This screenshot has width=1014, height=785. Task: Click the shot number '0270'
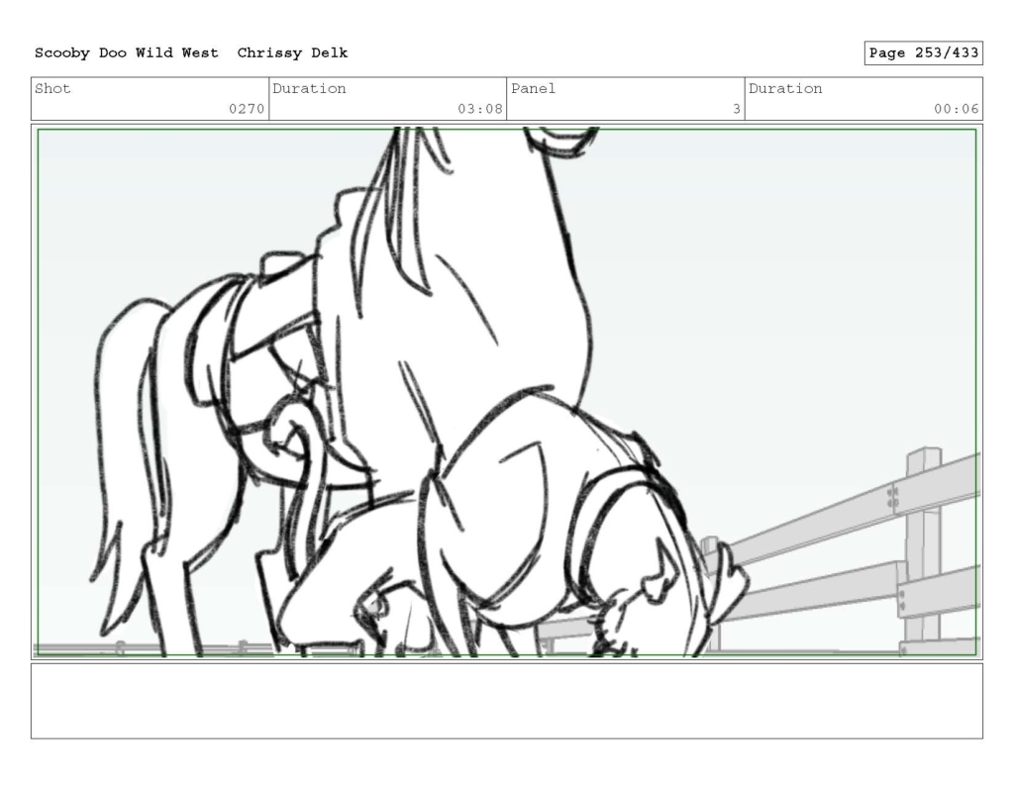click(x=247, y=109)
